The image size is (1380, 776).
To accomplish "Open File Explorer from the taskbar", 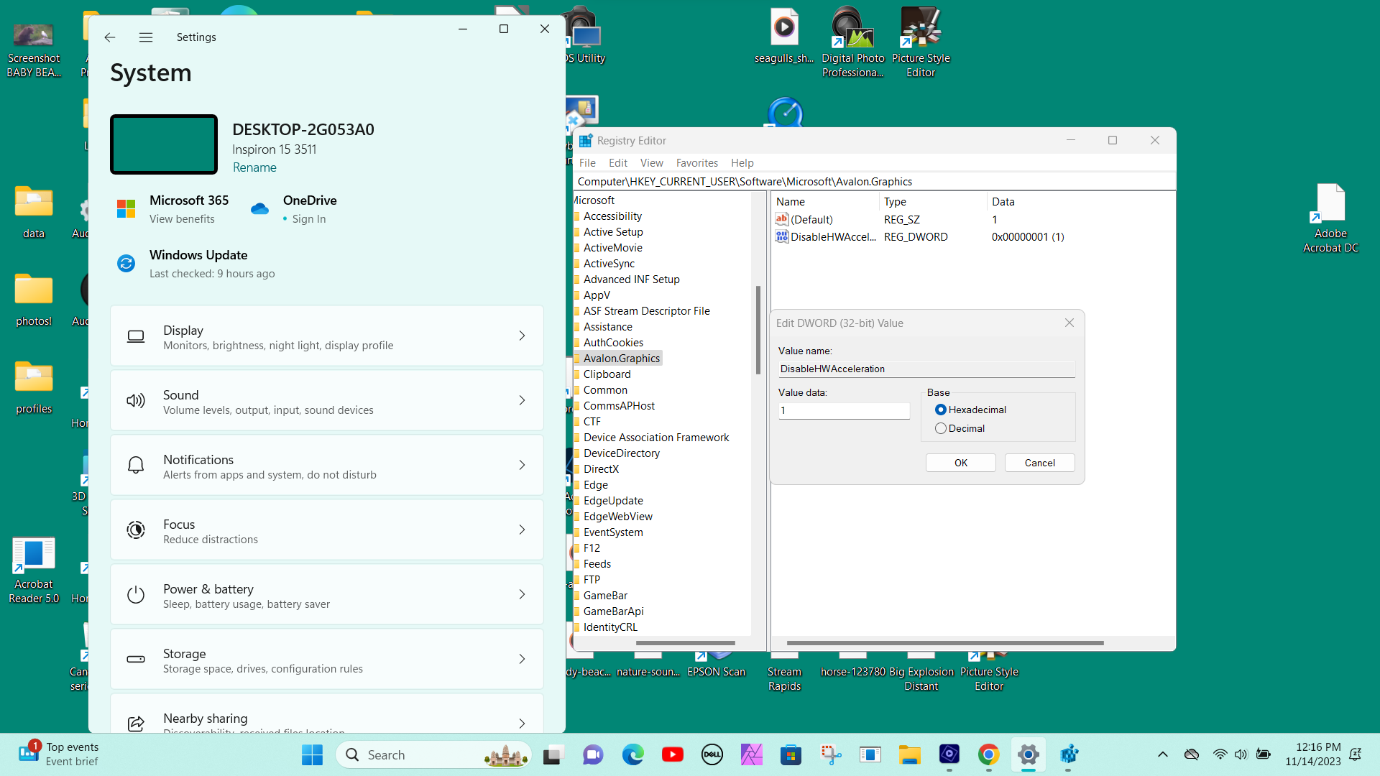I will pyautogui.click(x=909, y=754).
